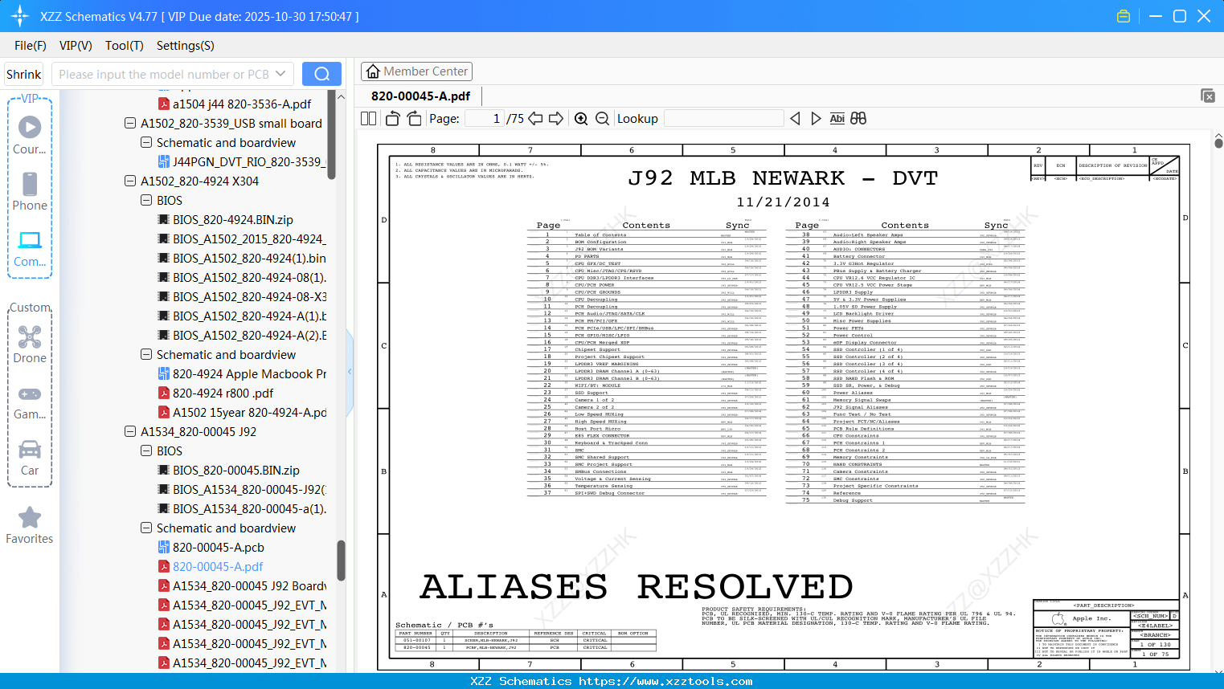Open the Tool(T) menu
The height and width of the screenshot is (689, 1224).
(125, 46)
